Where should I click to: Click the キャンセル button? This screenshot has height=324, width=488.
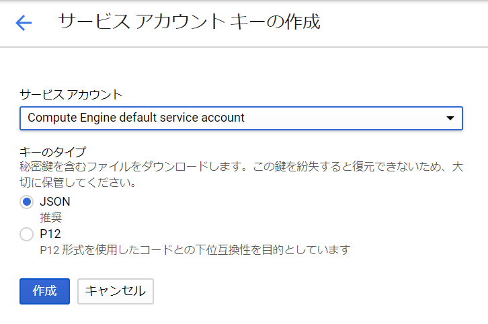(x=116, y=291)
